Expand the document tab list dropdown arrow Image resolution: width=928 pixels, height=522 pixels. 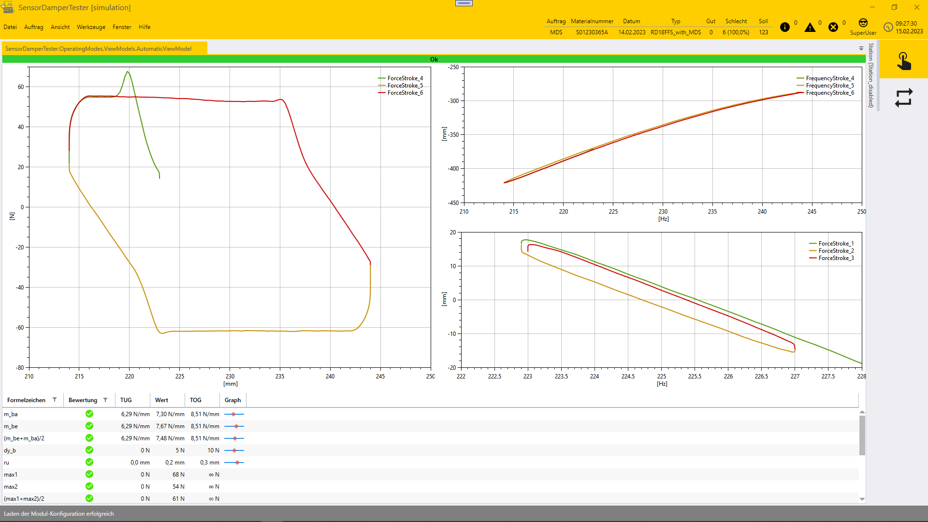(861, 48)
